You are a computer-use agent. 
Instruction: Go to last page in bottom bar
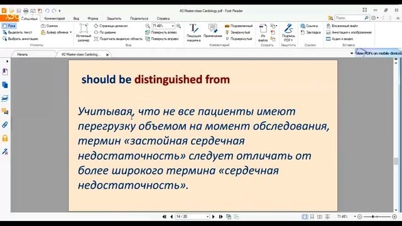pos(220,217)
